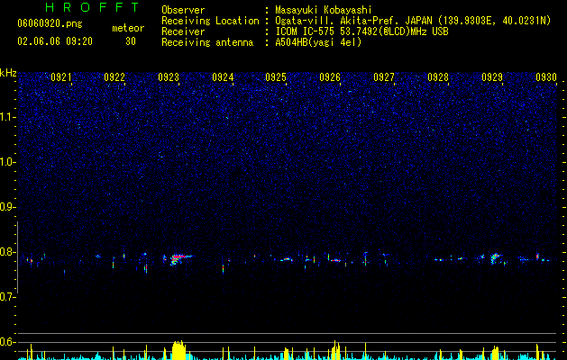Click the 0926 time marker
567x360 pixels.
pos(330,77)
